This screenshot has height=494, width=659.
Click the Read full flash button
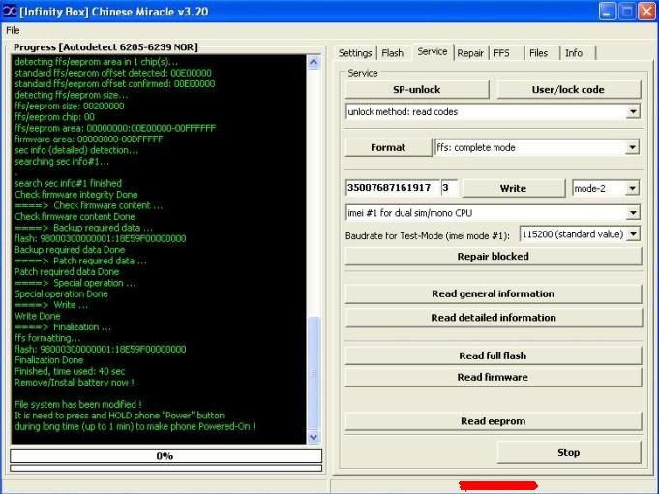pyautogui.click(x=494, y=355)
